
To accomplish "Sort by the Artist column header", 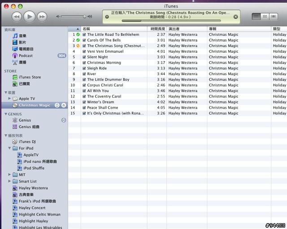I will [187, 29].
